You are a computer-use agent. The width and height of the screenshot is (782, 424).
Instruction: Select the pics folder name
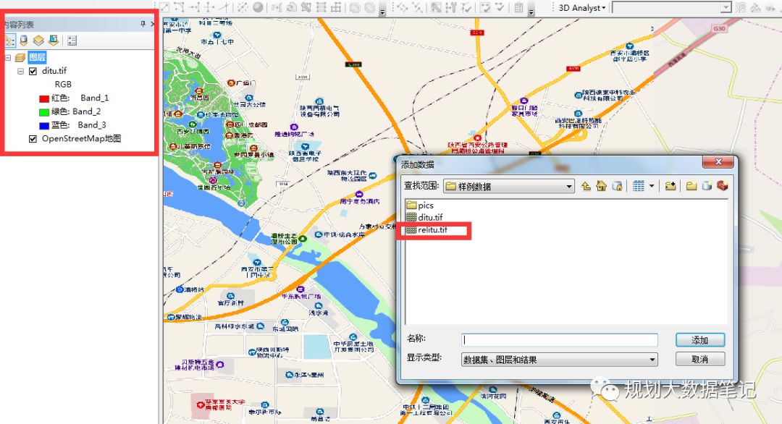coord(426,205)
